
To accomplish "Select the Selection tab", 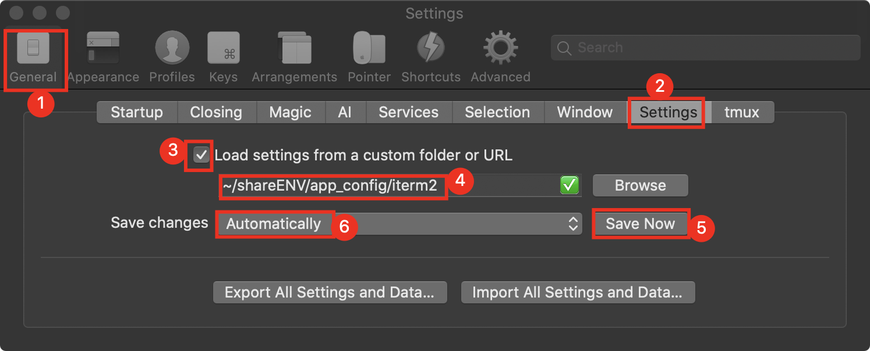I will click(497, 112).
